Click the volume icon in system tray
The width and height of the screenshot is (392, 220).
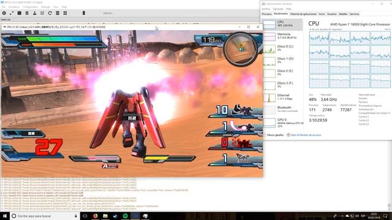click(x=357, y=216)
